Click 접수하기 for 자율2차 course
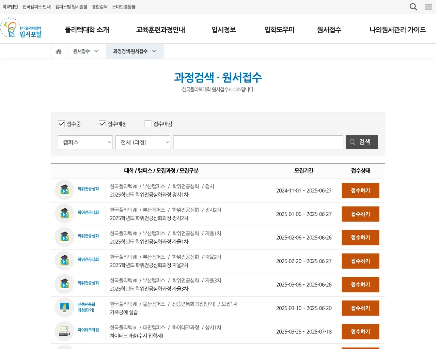 [x=360, y=261]
